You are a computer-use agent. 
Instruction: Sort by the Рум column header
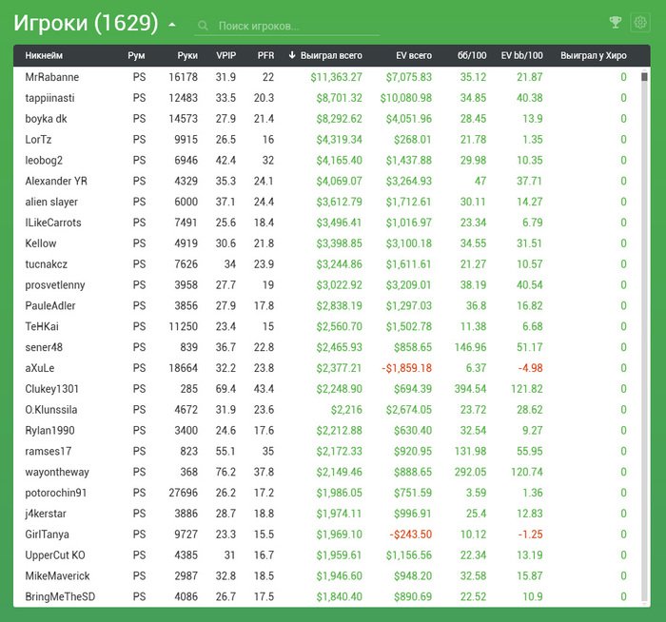coord(137,56)
